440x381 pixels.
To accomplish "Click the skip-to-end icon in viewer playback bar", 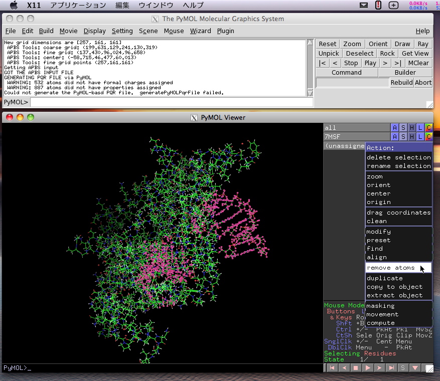I will [391, 368].
